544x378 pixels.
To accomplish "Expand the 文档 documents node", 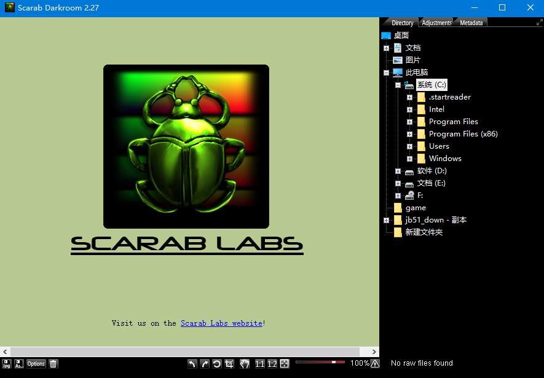I will tap(386, 48).
